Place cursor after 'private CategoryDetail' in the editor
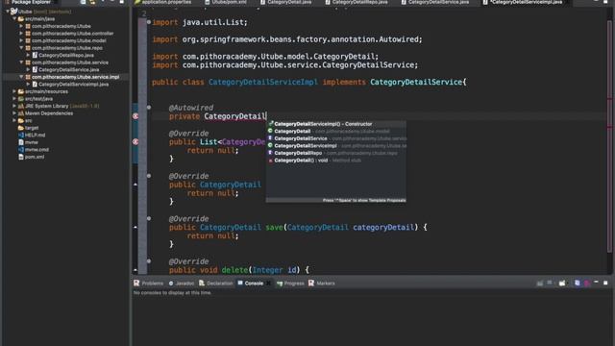This screenshot has width=615, height=346. point(267,116)
